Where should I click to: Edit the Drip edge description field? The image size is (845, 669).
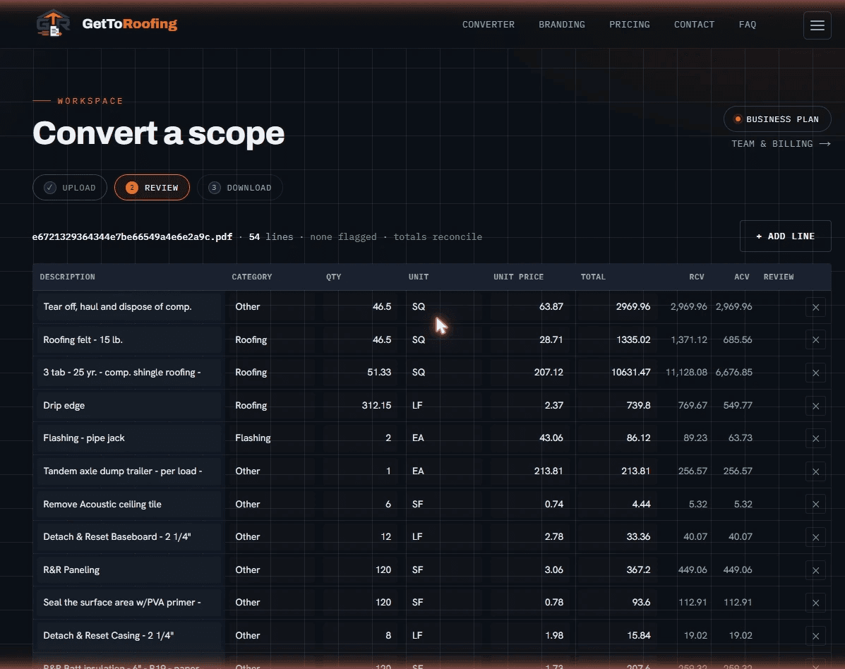129,405
